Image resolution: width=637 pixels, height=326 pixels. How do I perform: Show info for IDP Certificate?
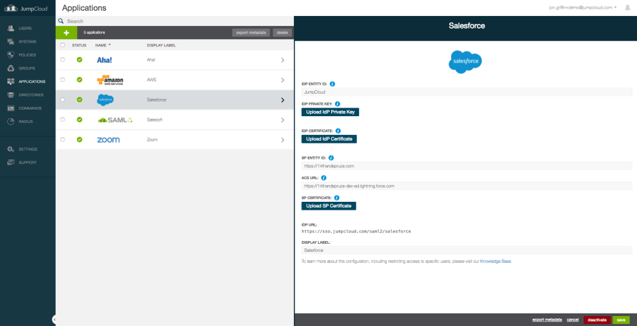[x=338, y=131]
